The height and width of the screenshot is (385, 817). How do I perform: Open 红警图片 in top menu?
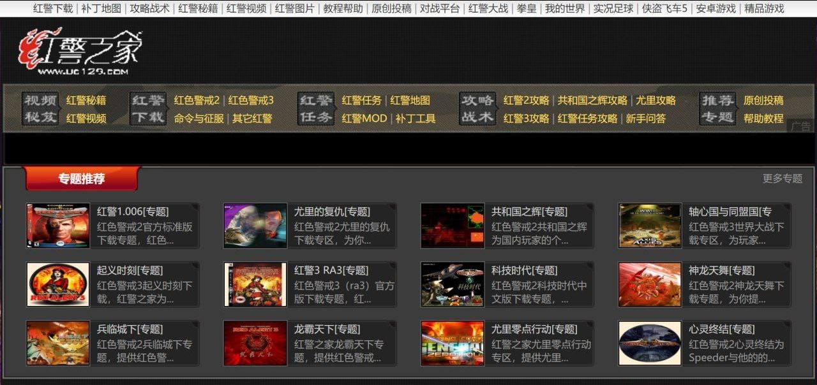295,8
